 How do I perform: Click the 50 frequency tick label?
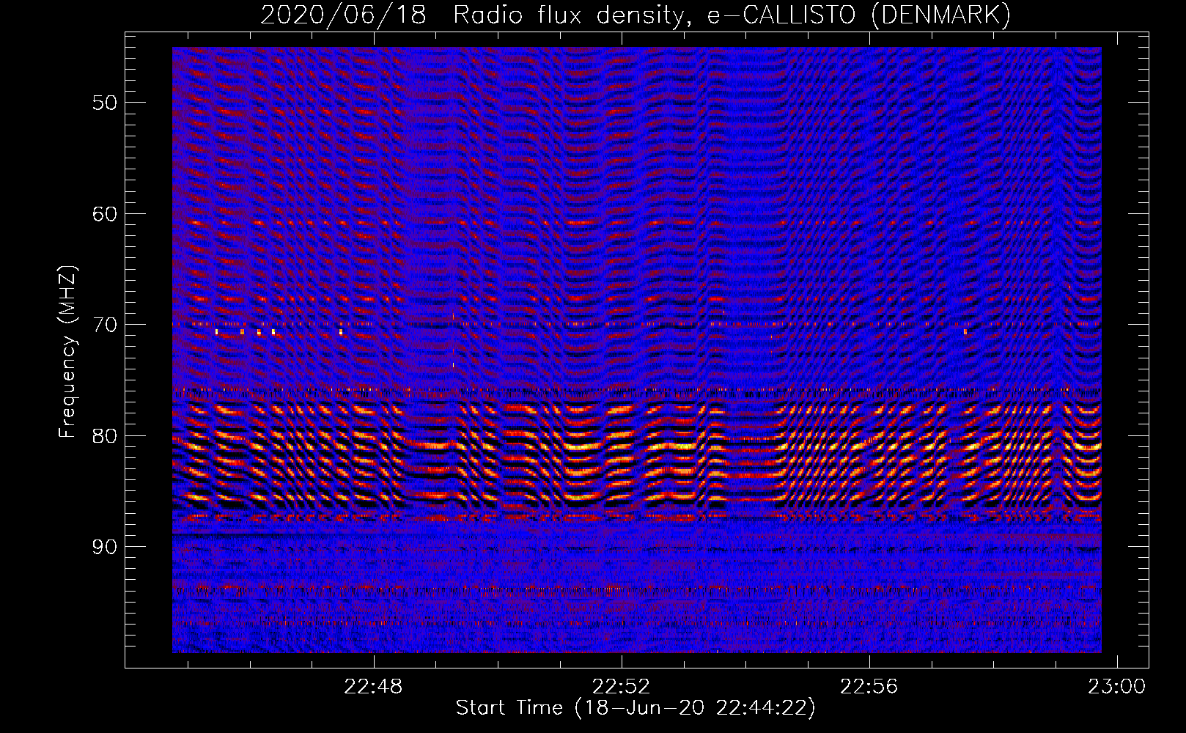pos(105,103)
